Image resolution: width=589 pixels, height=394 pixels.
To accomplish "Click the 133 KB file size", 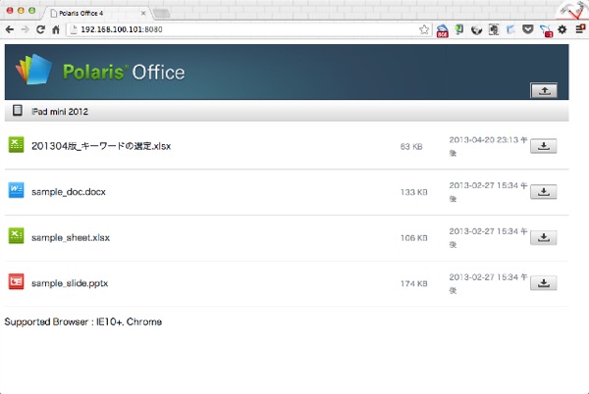I will point(414,192).
